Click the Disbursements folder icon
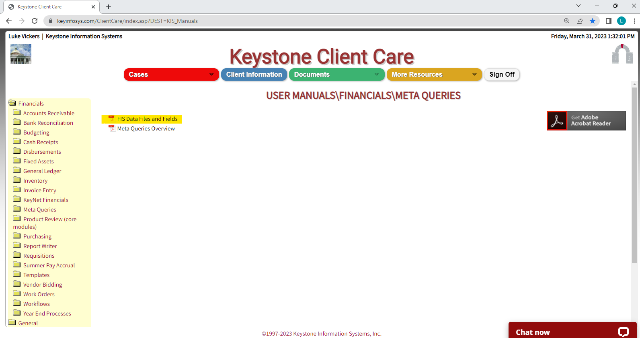 (x=17, y=151)
